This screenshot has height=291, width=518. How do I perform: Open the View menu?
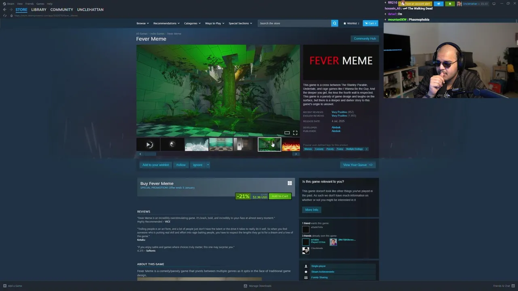click(x=19, y=4)
